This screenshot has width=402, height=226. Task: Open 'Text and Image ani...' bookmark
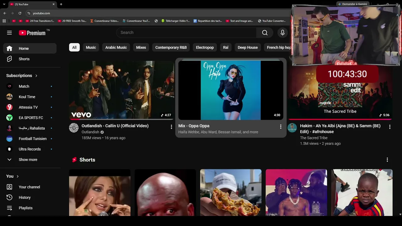click(x=239, y=21)
